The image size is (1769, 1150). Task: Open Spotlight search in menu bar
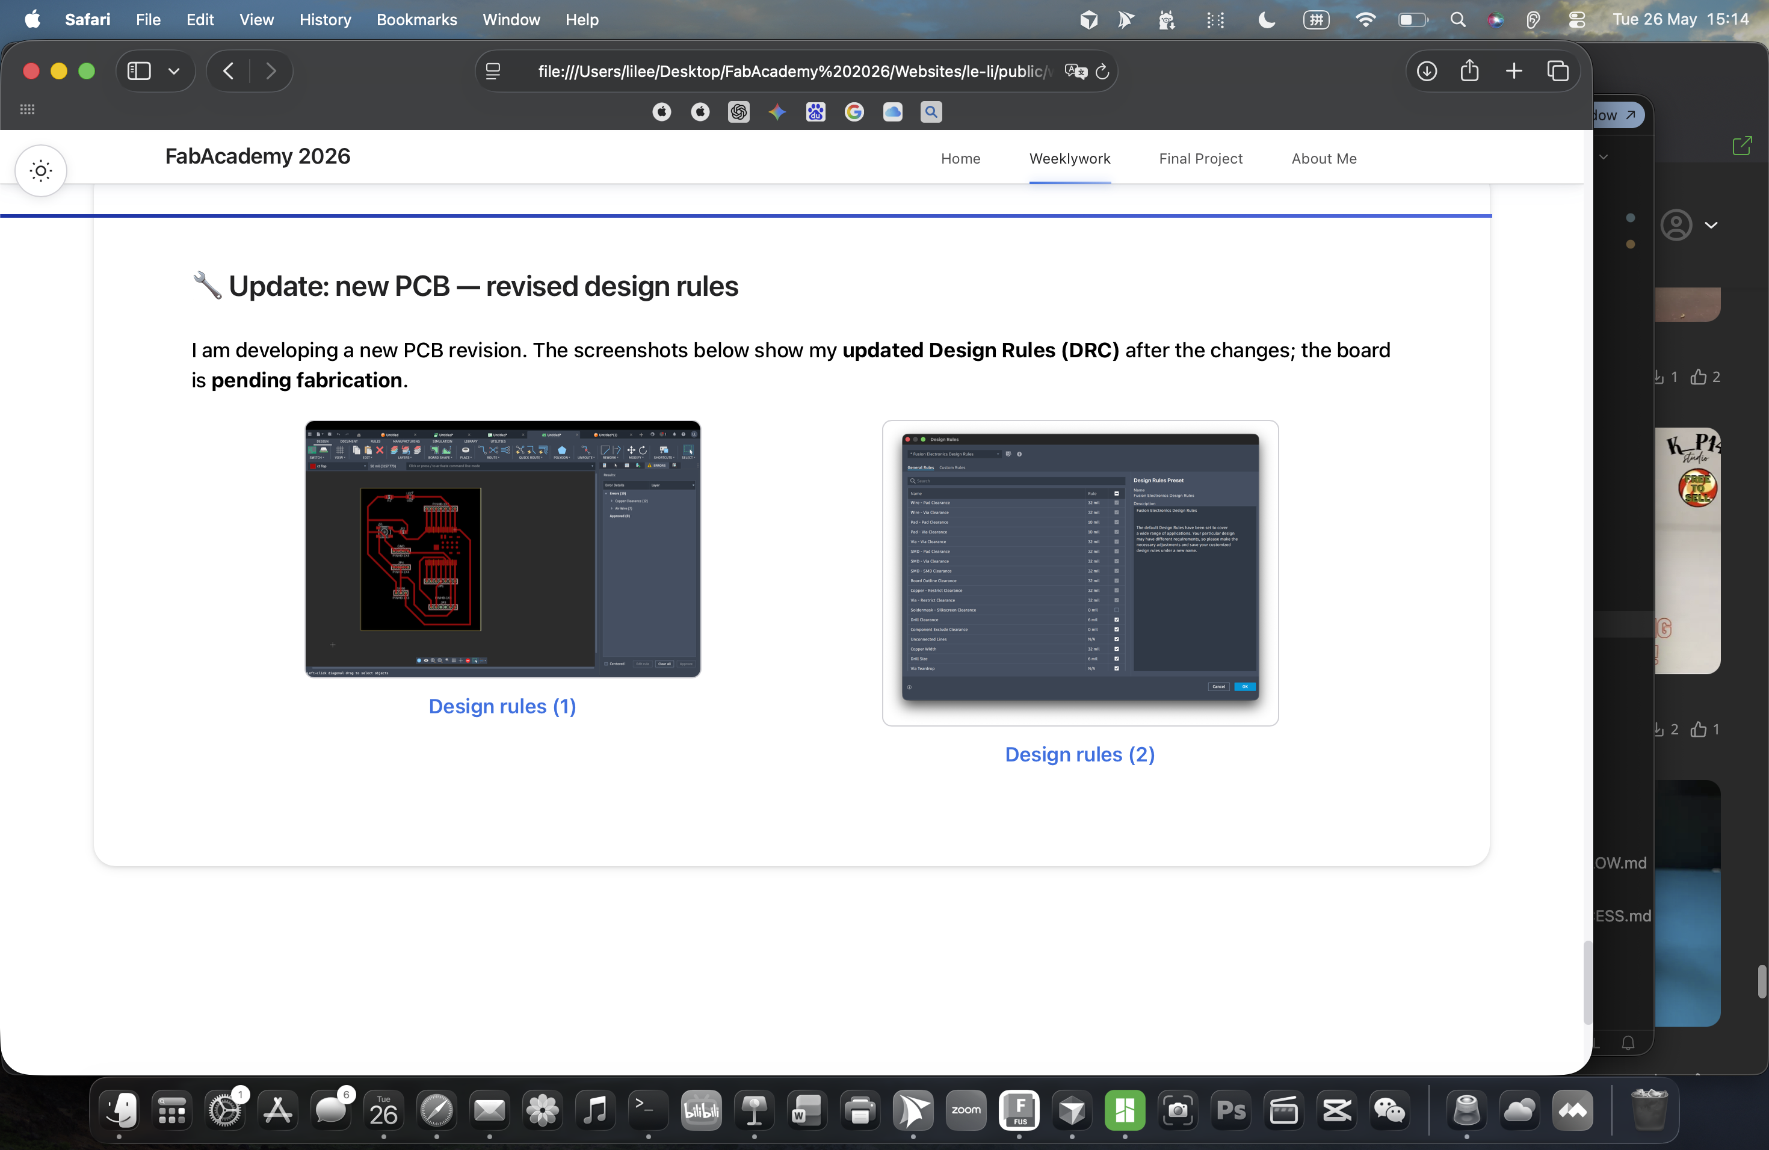pyautogui.click(x=1457, y=20)
